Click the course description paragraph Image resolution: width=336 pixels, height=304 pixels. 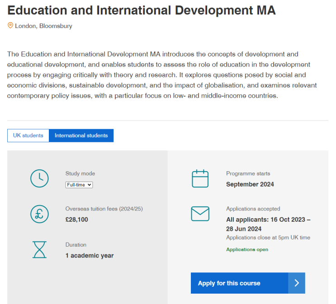[x=162, y=75]
